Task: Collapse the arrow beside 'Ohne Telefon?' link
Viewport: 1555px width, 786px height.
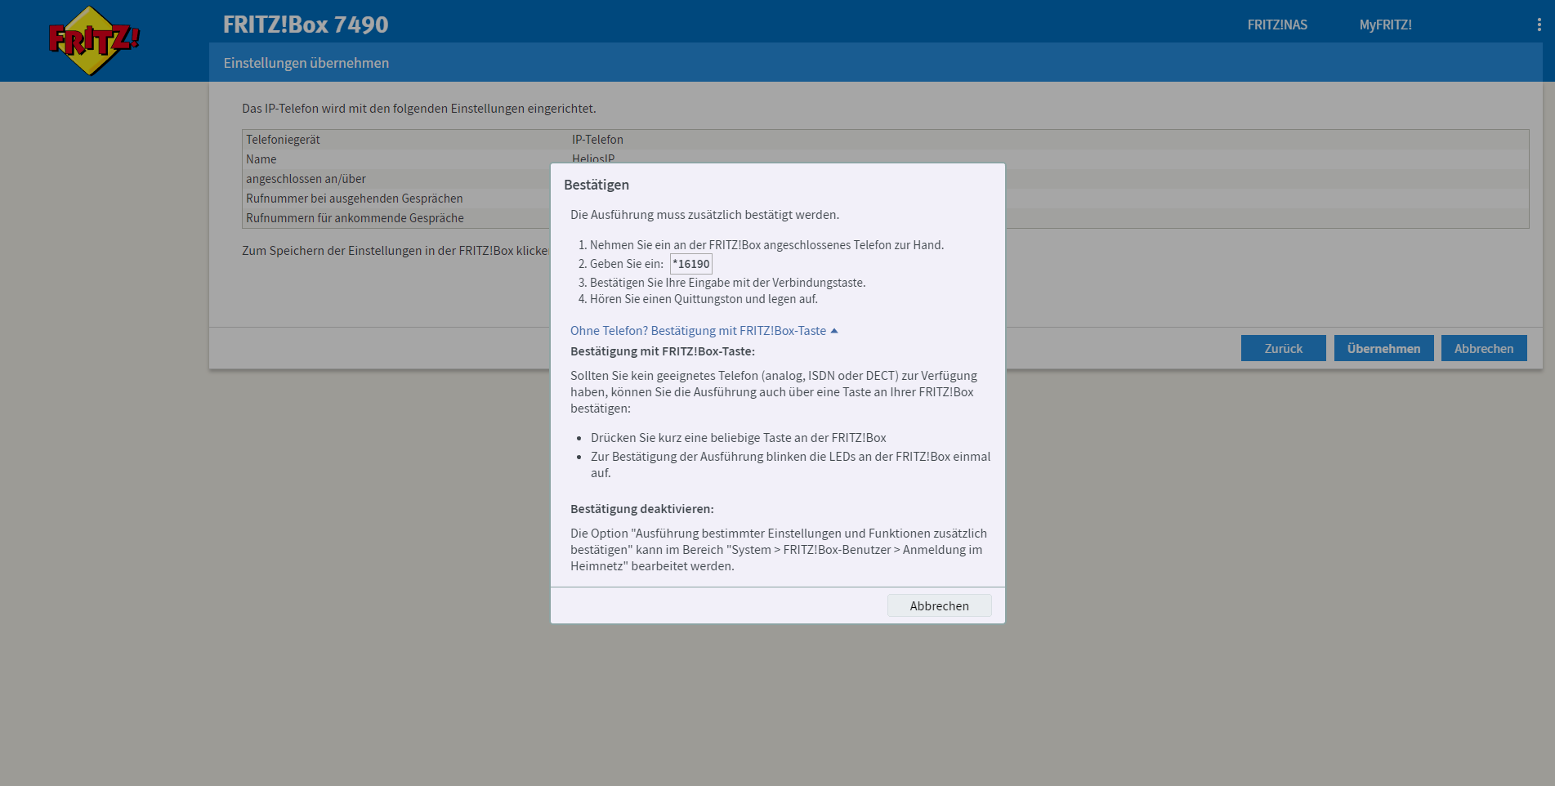Action: pyautogui.click(x=834, y=331)
